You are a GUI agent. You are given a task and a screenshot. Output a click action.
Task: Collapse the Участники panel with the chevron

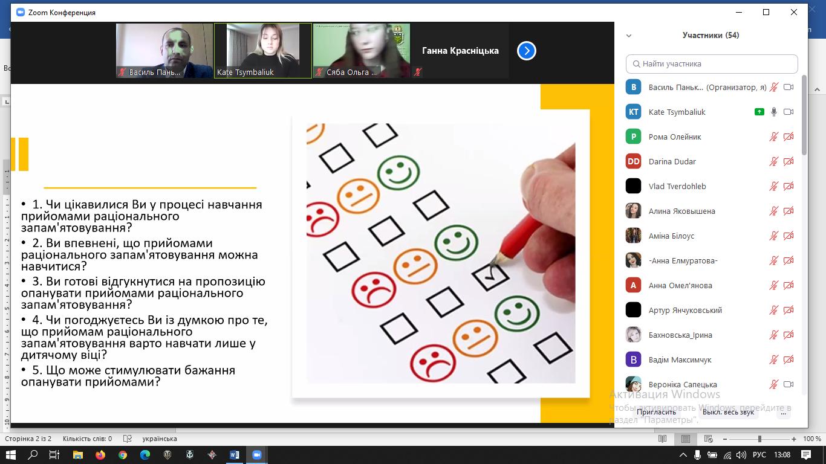pos(629,36)
